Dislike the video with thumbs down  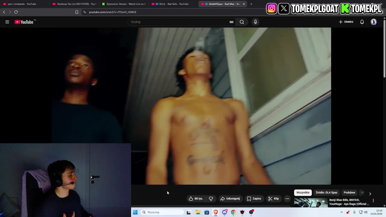click(x=211, y=199)
